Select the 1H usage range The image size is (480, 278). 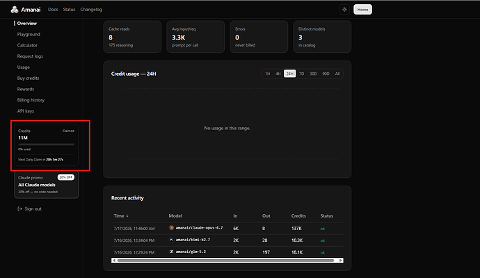pos(268,74)
